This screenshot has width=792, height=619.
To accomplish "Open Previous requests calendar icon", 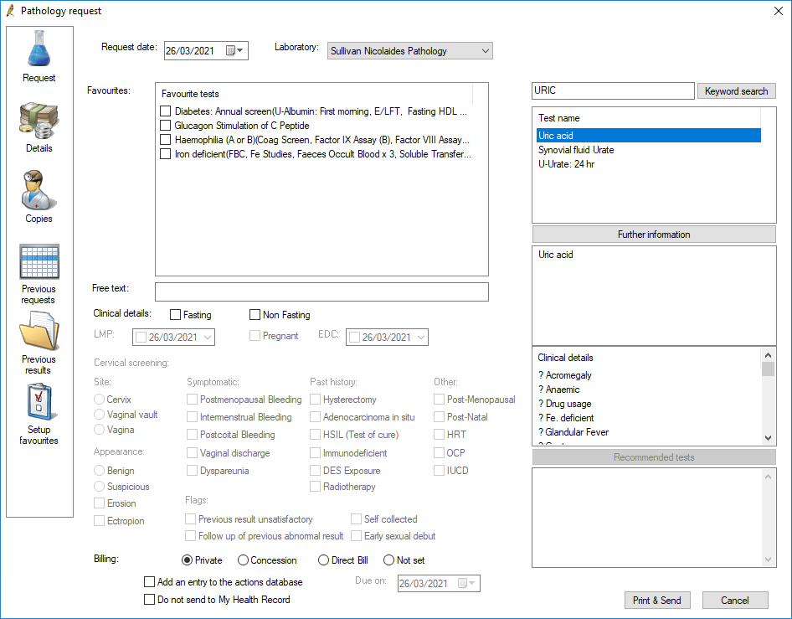I will click(x=39, y=262).
